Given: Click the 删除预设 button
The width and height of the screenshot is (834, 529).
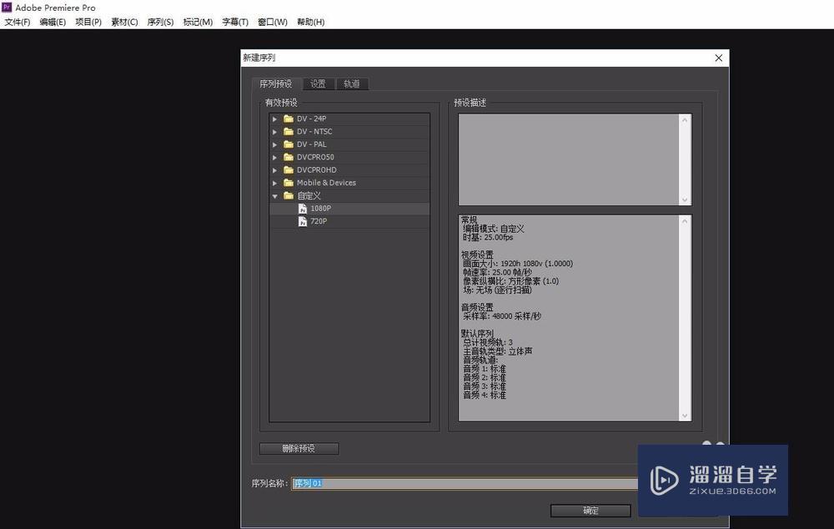Looking at the screenshot, I should point(299,448).
